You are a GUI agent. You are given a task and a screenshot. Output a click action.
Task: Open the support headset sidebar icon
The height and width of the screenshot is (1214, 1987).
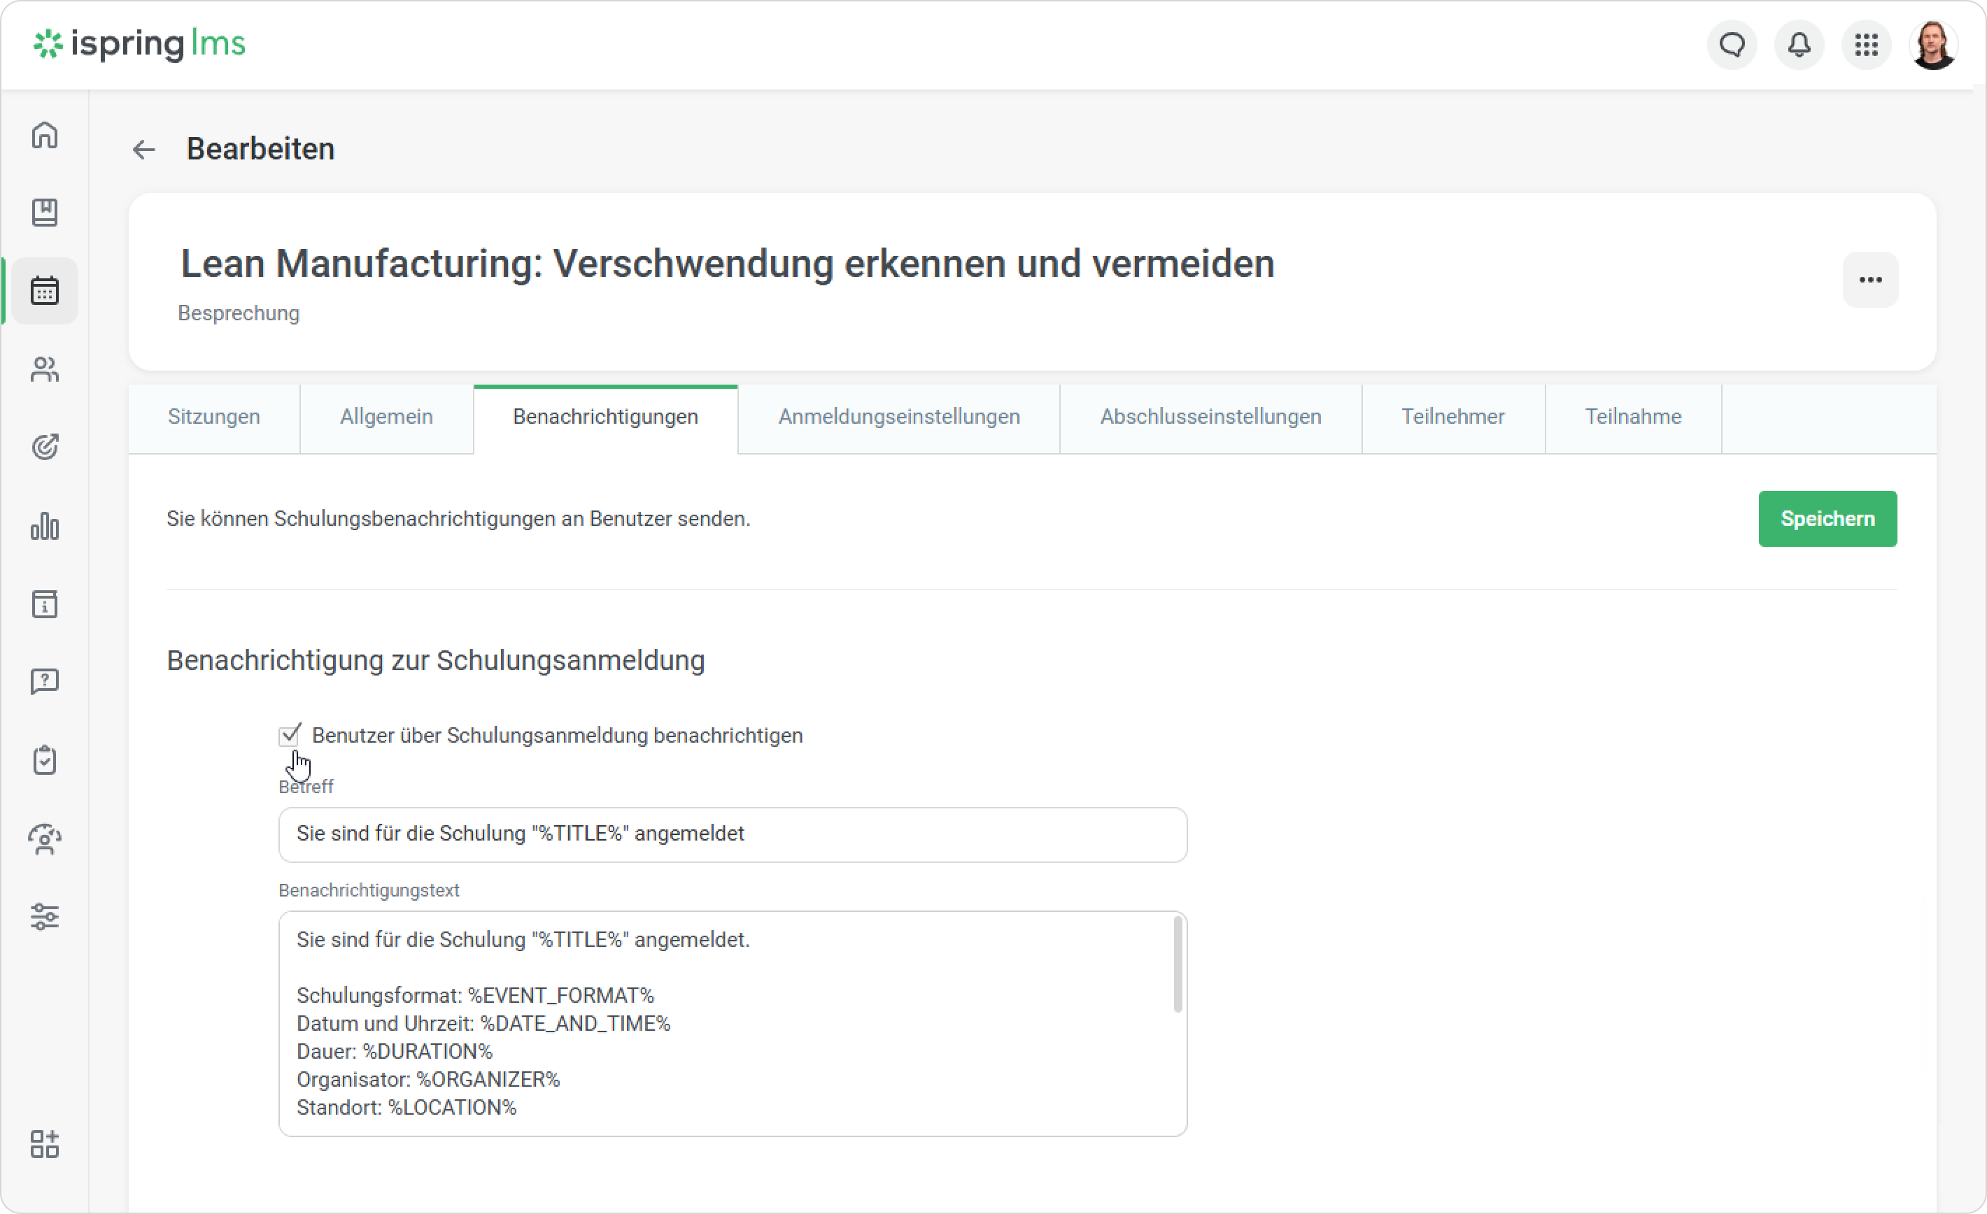tap(45, 838)
